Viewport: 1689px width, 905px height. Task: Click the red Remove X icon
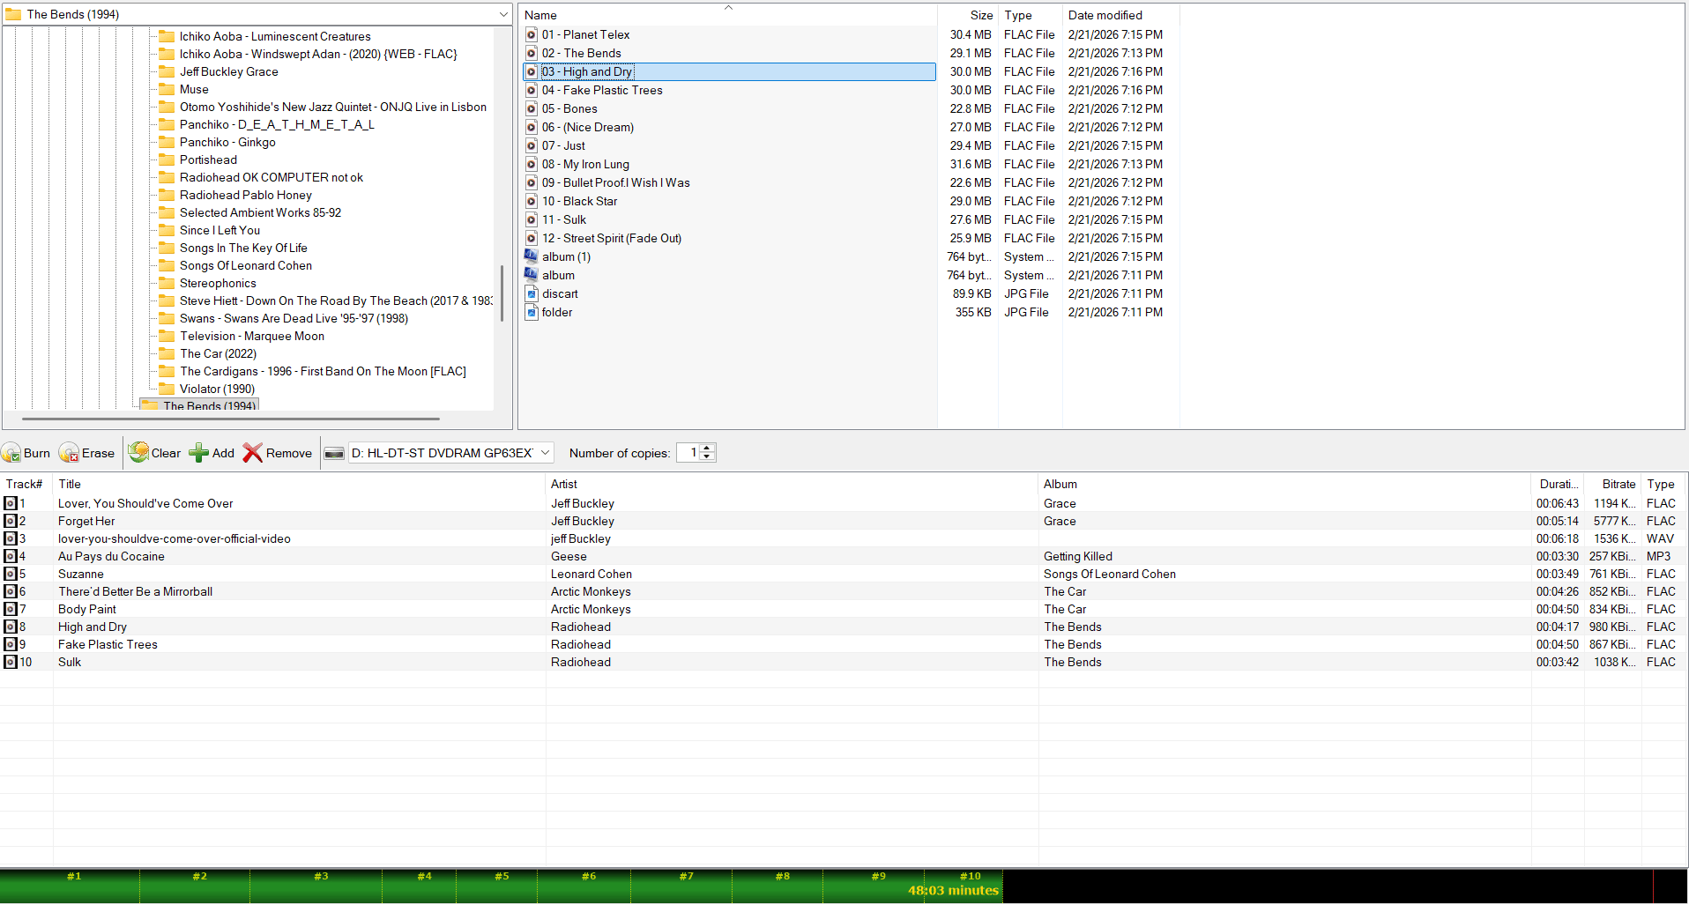coord(253,453)
